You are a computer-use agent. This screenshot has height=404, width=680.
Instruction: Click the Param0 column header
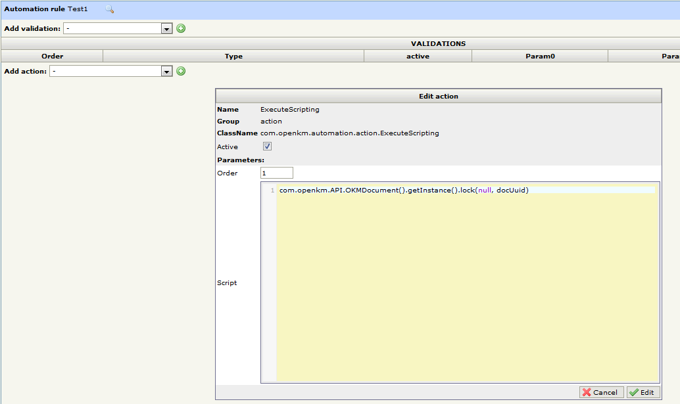pyautogui.click(x=540, y=56)
